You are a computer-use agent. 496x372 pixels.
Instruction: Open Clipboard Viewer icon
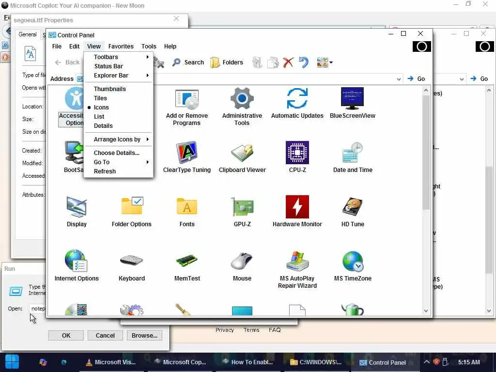coord(242,157)
